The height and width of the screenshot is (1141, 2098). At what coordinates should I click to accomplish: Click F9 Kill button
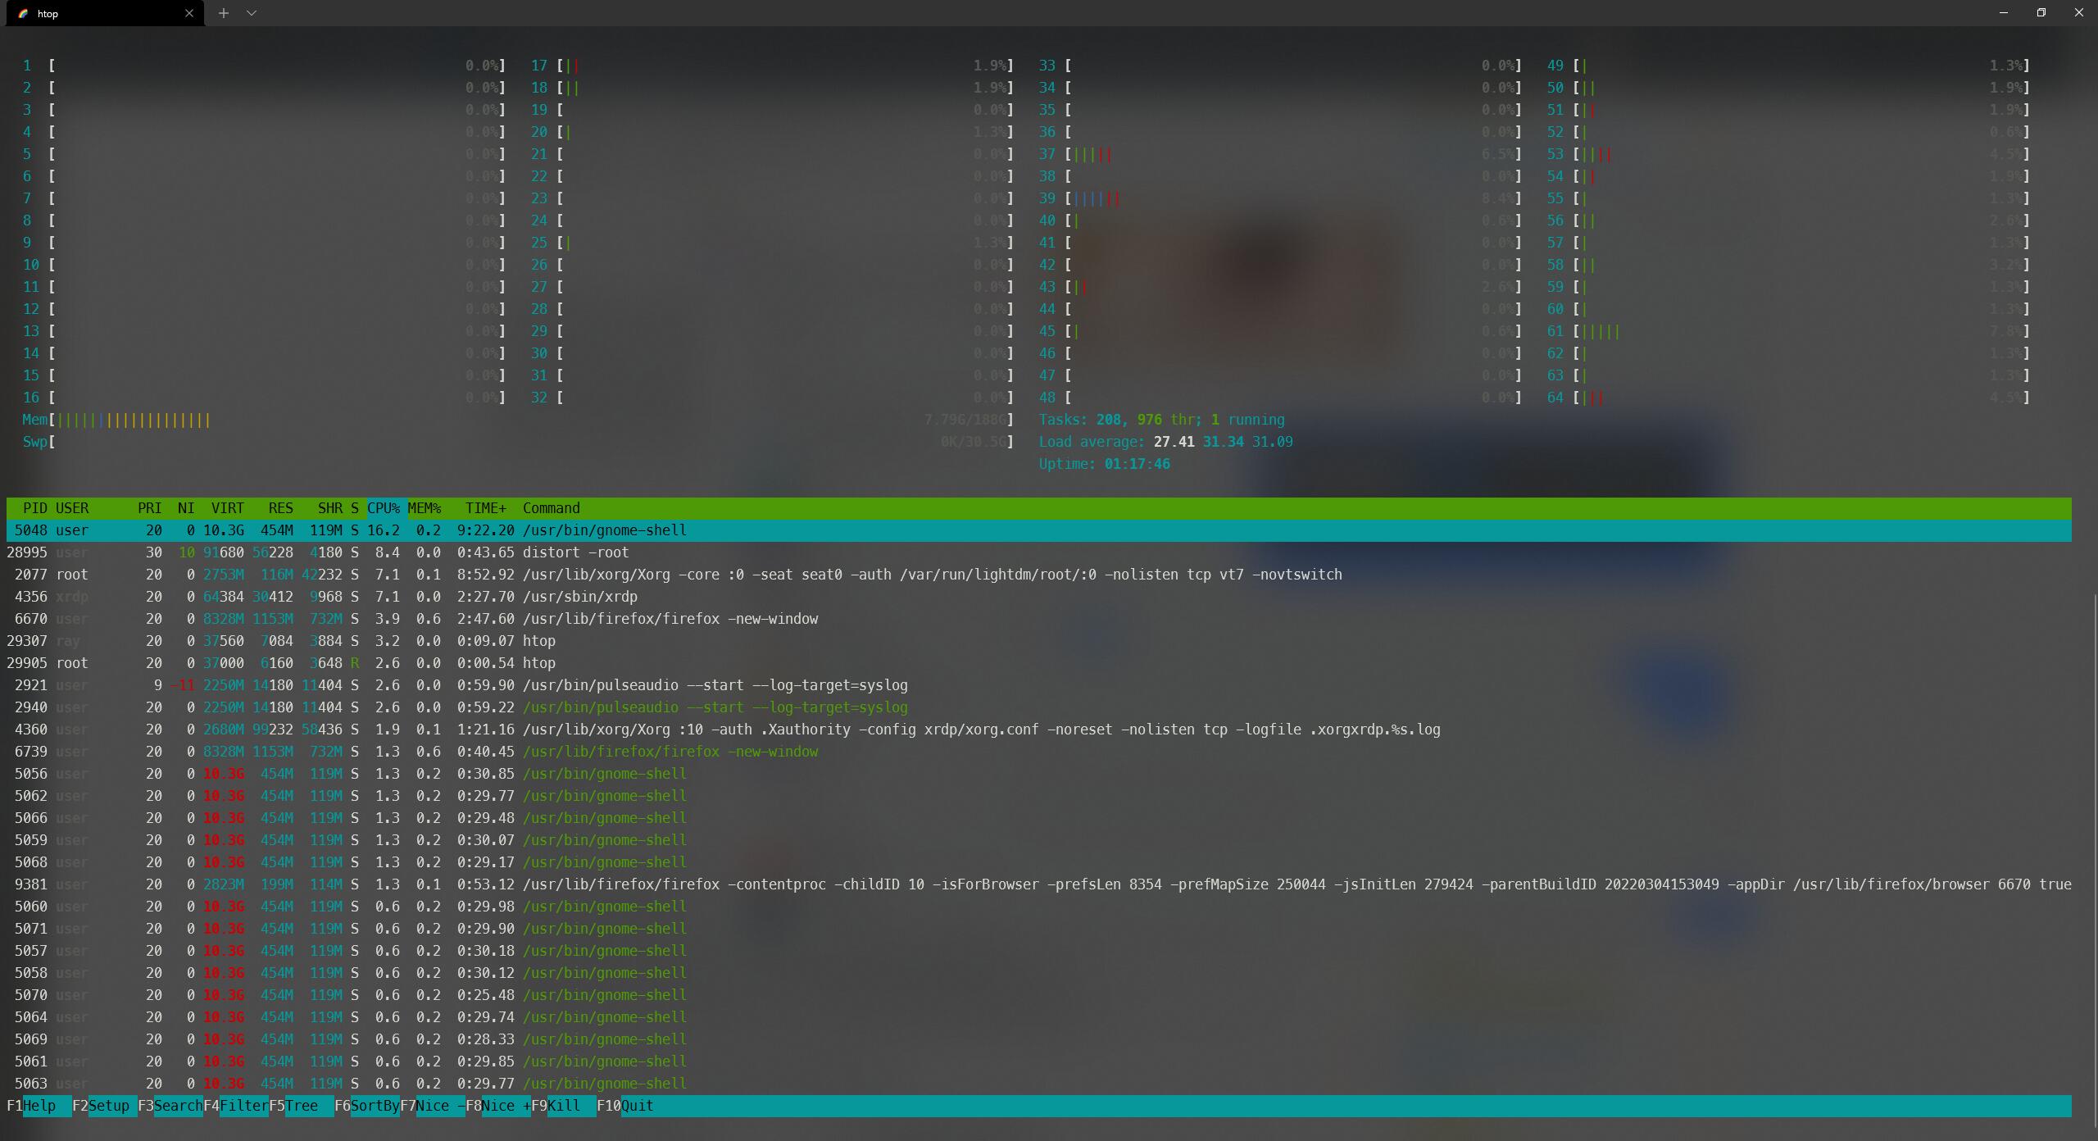(x=564, y=1106)
